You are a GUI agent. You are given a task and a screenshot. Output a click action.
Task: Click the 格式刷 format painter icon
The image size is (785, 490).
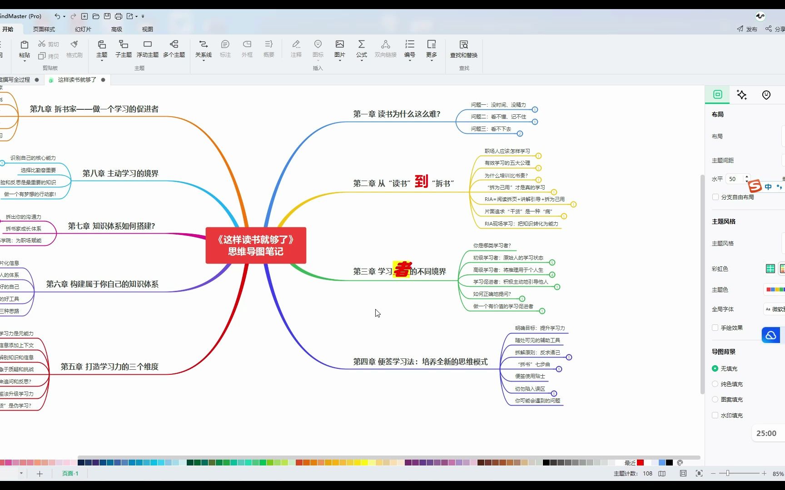pos(74,44)
